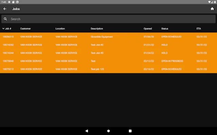217x135 pixels.
Task: Sort by ETA column header
Action: tap(199, 29)
